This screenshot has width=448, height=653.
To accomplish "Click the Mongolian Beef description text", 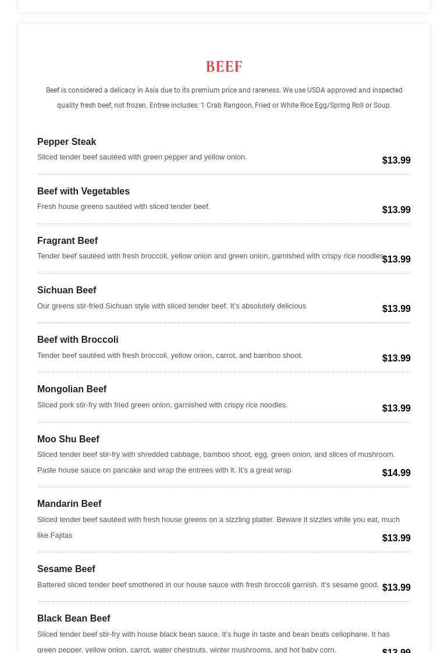I will tap(162, 404).
